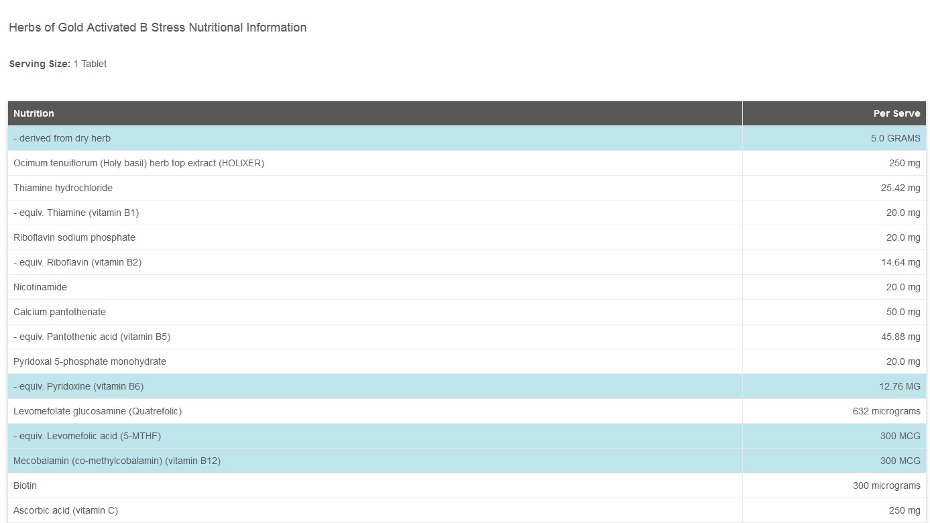Viewport: 930px width, 523px height.
Task: Click the '632 micrograms' value
Action: coord(886,411)
